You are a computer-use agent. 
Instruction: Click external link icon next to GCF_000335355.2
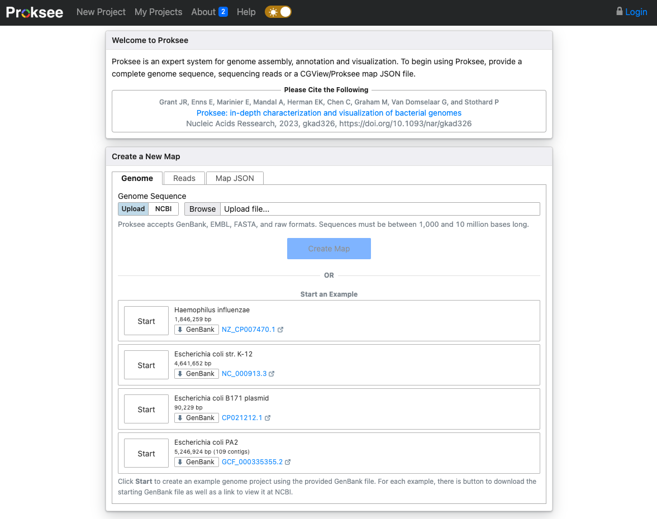click(x=287, y=462)
